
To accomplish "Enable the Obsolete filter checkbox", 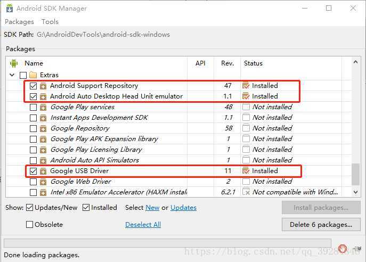I will click(x=29, y=224).
